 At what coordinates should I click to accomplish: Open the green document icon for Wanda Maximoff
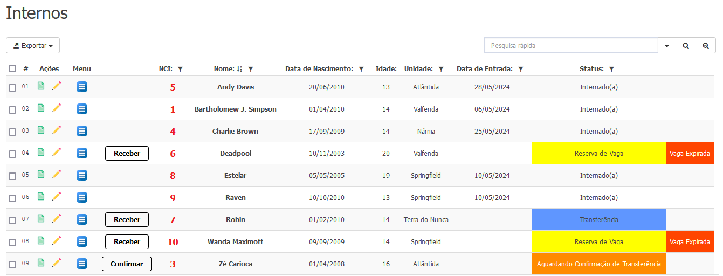click(x=41, y=241)
